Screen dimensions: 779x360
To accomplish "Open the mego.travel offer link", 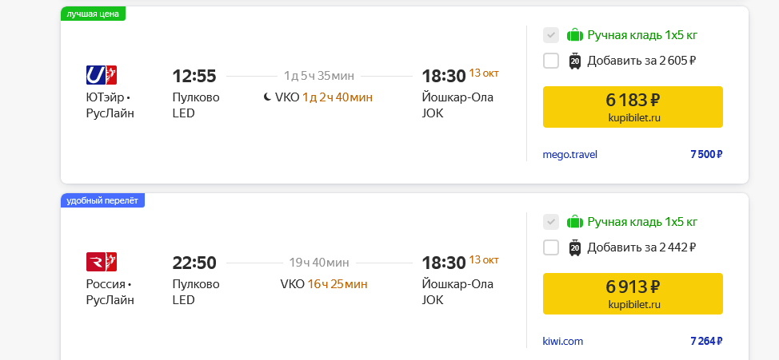I will pyautogui.click(x=569, y=155).
